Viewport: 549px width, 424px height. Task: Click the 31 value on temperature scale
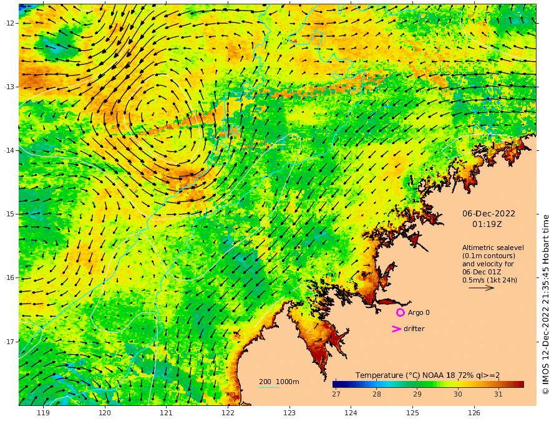coord(498,394)
